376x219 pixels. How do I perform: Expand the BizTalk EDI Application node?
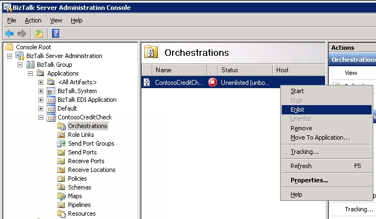point(41,100)
